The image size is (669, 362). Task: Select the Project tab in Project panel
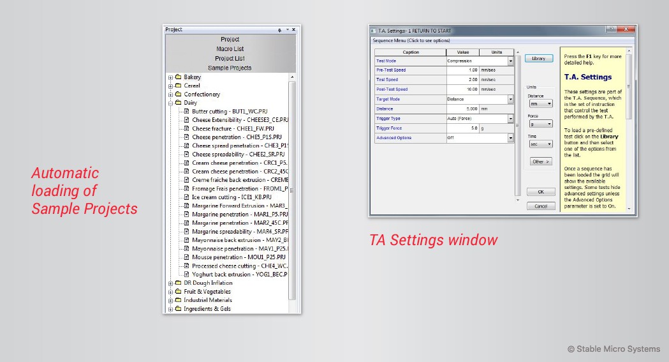(230, 40)
